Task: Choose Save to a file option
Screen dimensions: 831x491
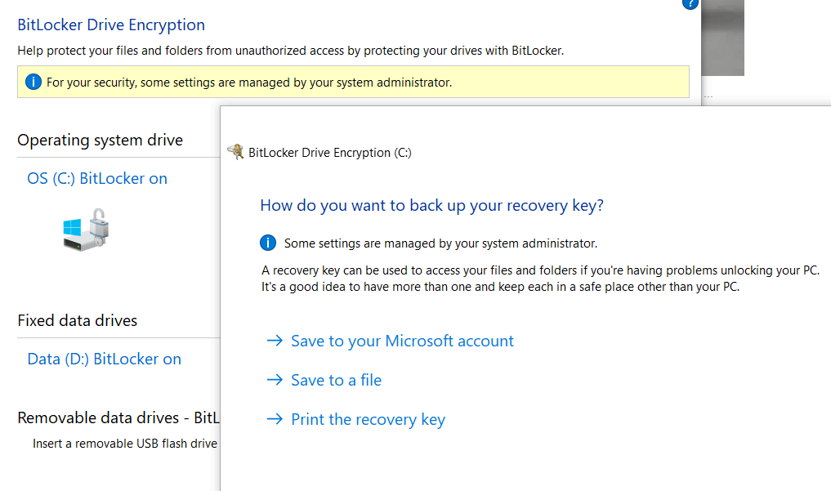Action: point(336,380)
